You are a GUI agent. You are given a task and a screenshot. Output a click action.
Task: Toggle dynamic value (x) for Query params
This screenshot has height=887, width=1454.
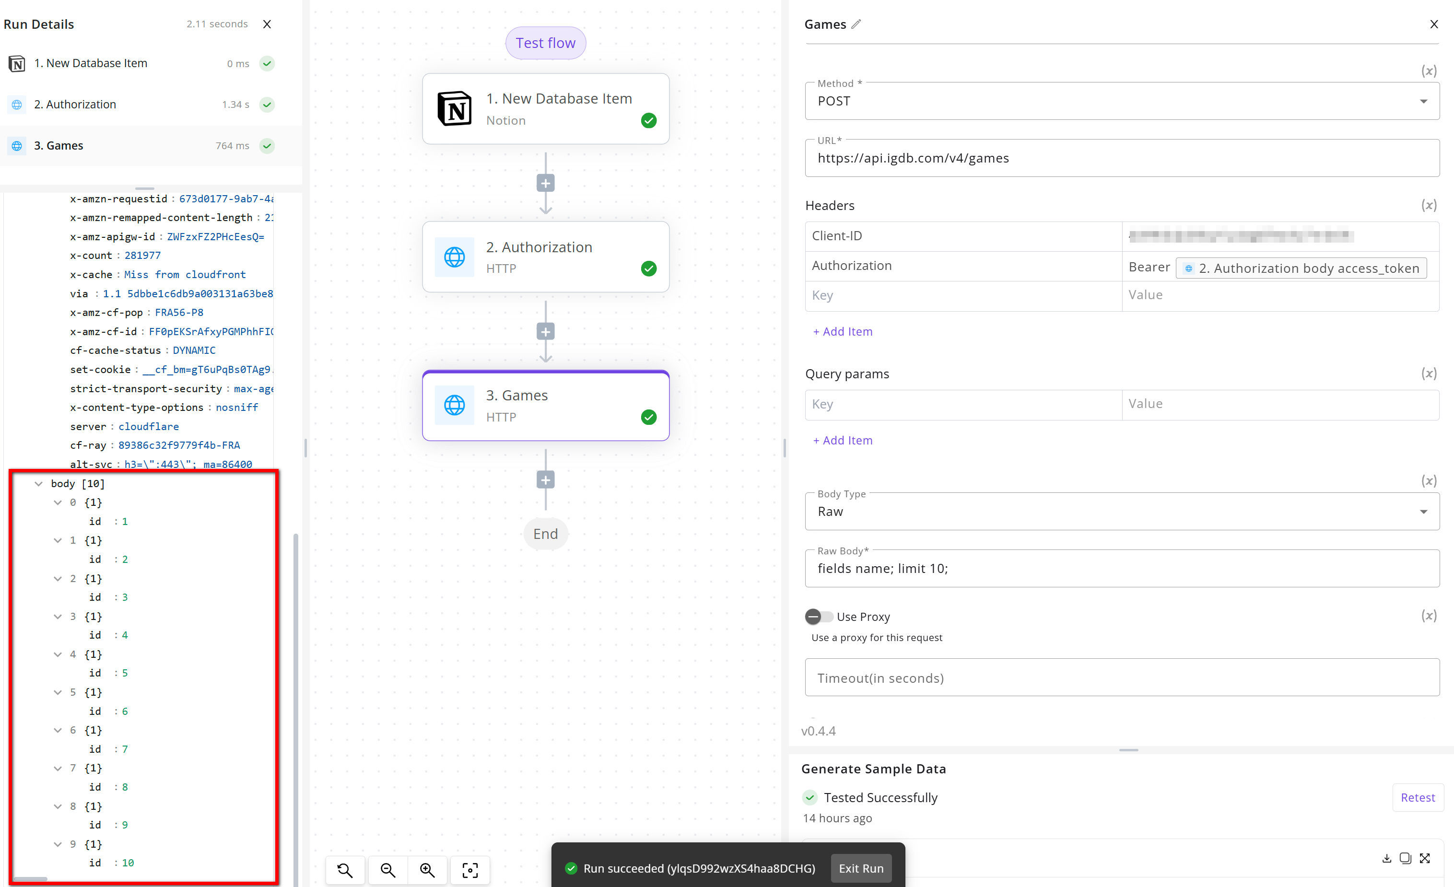point(1429,373)
